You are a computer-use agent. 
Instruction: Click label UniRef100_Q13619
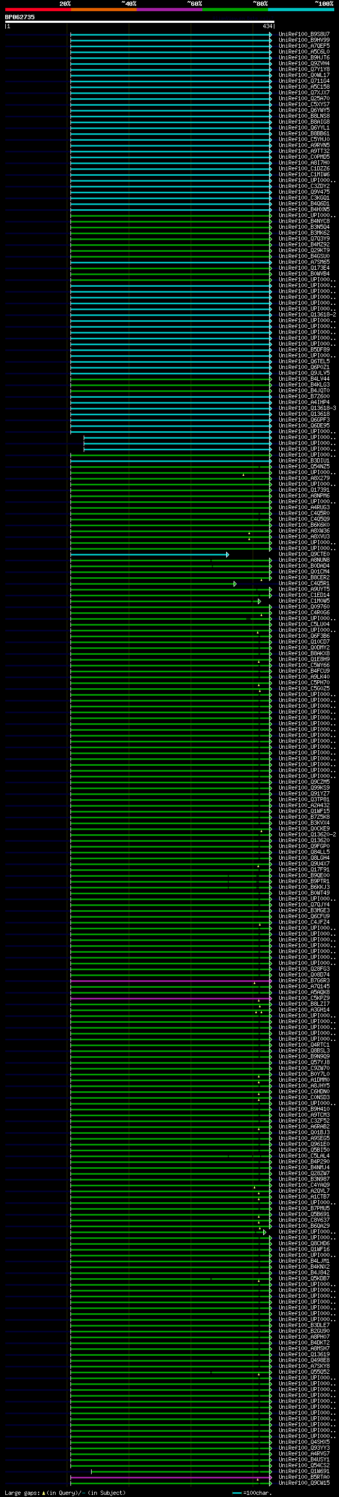click(304, 1355)
